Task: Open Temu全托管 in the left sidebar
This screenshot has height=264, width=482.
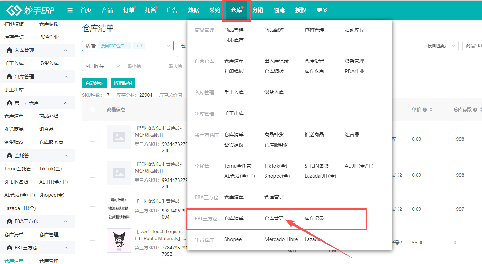Action: click(18, 169)
